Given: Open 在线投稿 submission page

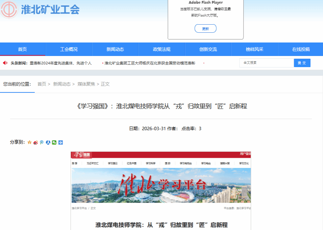Looking at the screenshot, I should click(301, 49).
